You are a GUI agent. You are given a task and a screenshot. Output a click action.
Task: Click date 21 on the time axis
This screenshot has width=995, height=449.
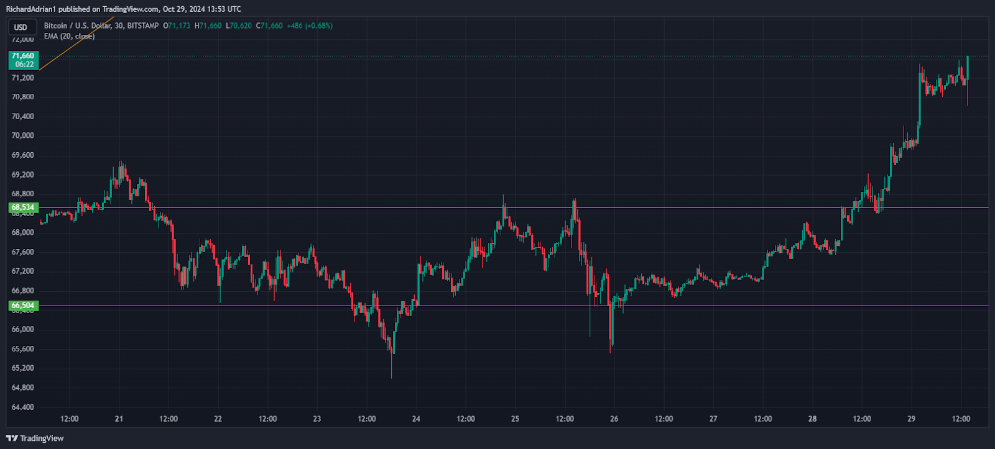coord(119,419)
